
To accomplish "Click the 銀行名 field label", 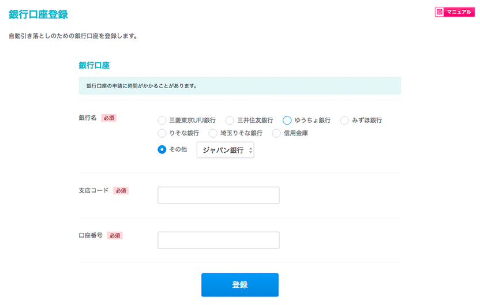I will [x=88, y=118].
